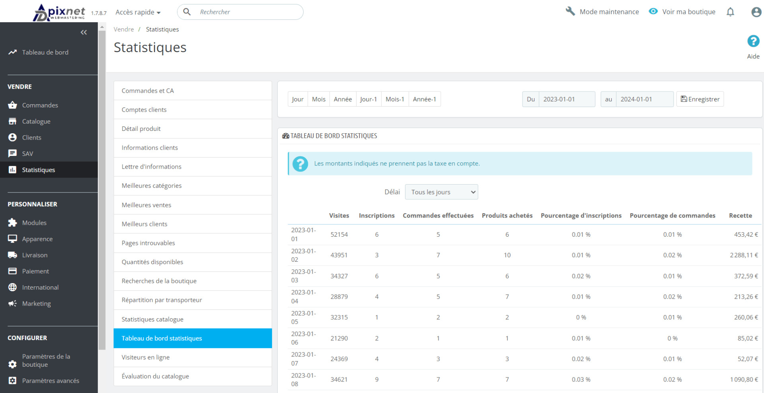Screen dimensions: 764x393
Task: Open notifications bell
Action: click(x=731, y=12)
